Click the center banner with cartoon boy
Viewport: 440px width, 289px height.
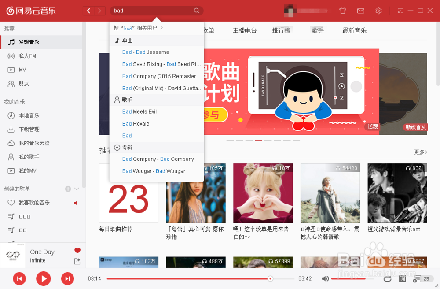pos(292,92)
